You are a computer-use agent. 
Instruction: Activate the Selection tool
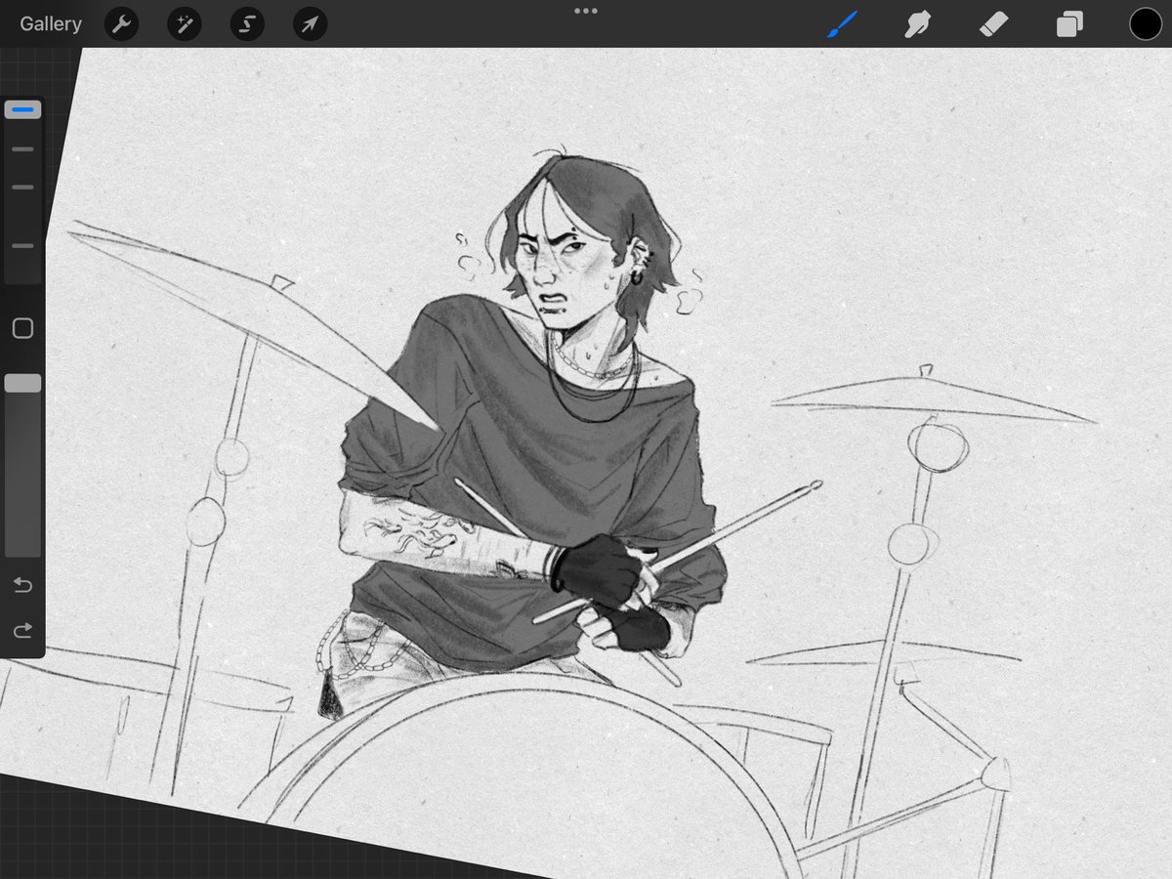246,23
